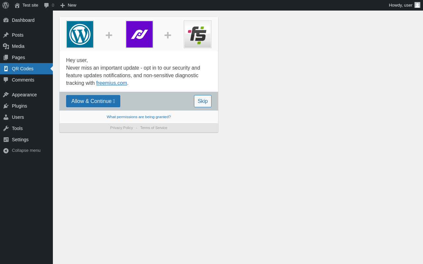This screenshot has height=264, width=423.
Task: Click Allow & Continue button
Action: tap(93, 101)
